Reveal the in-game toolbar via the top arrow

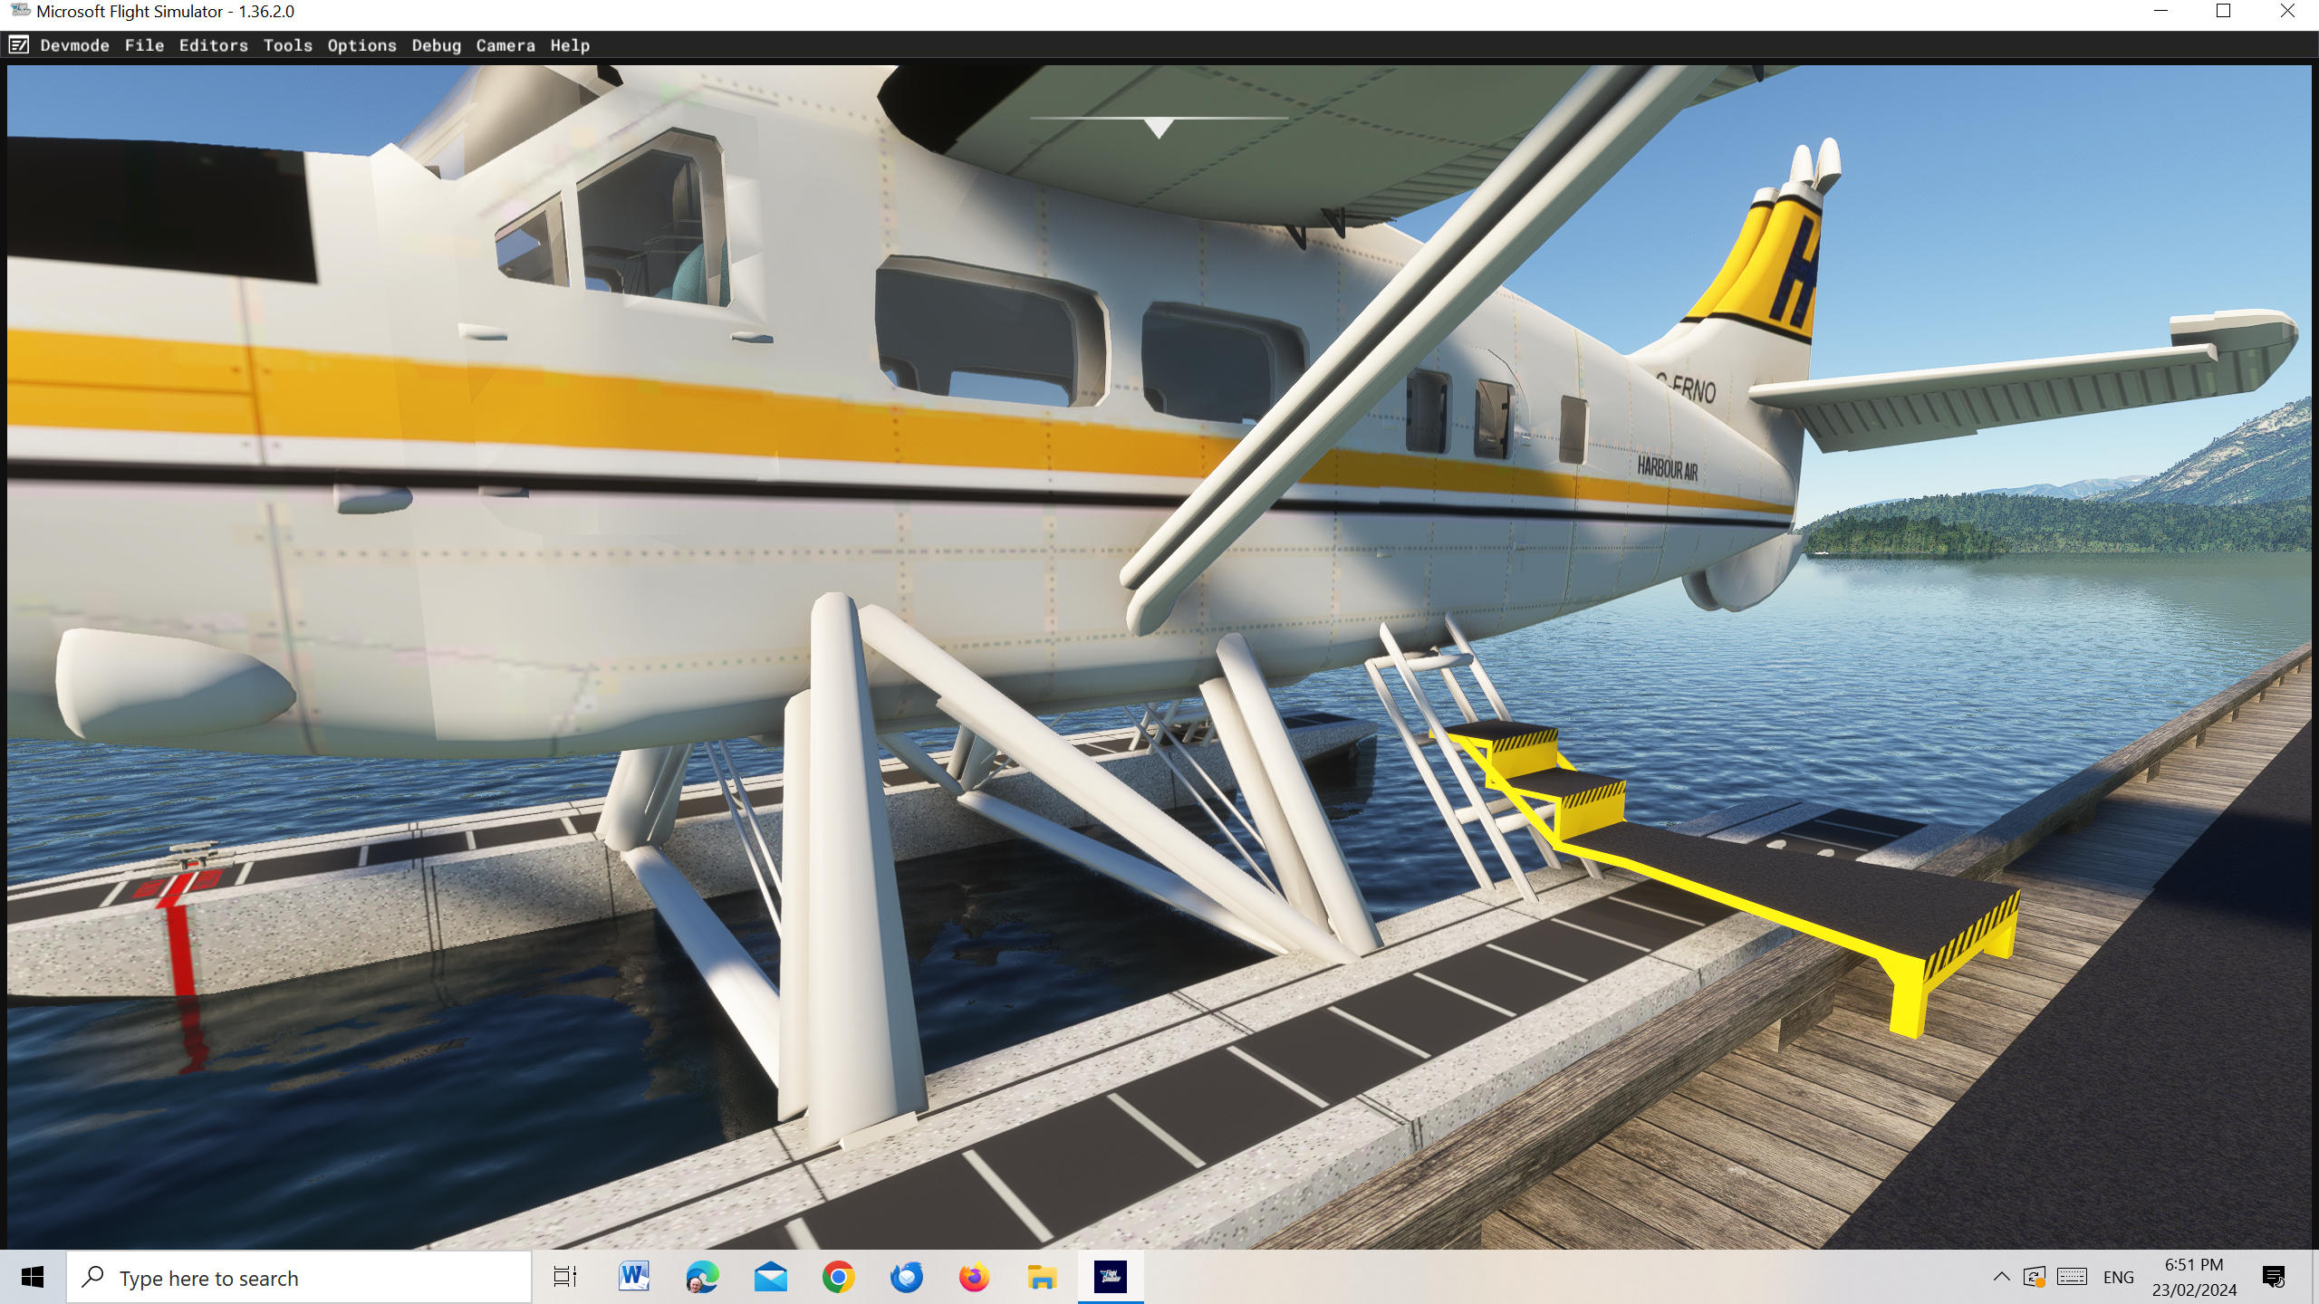(1158, 129)
